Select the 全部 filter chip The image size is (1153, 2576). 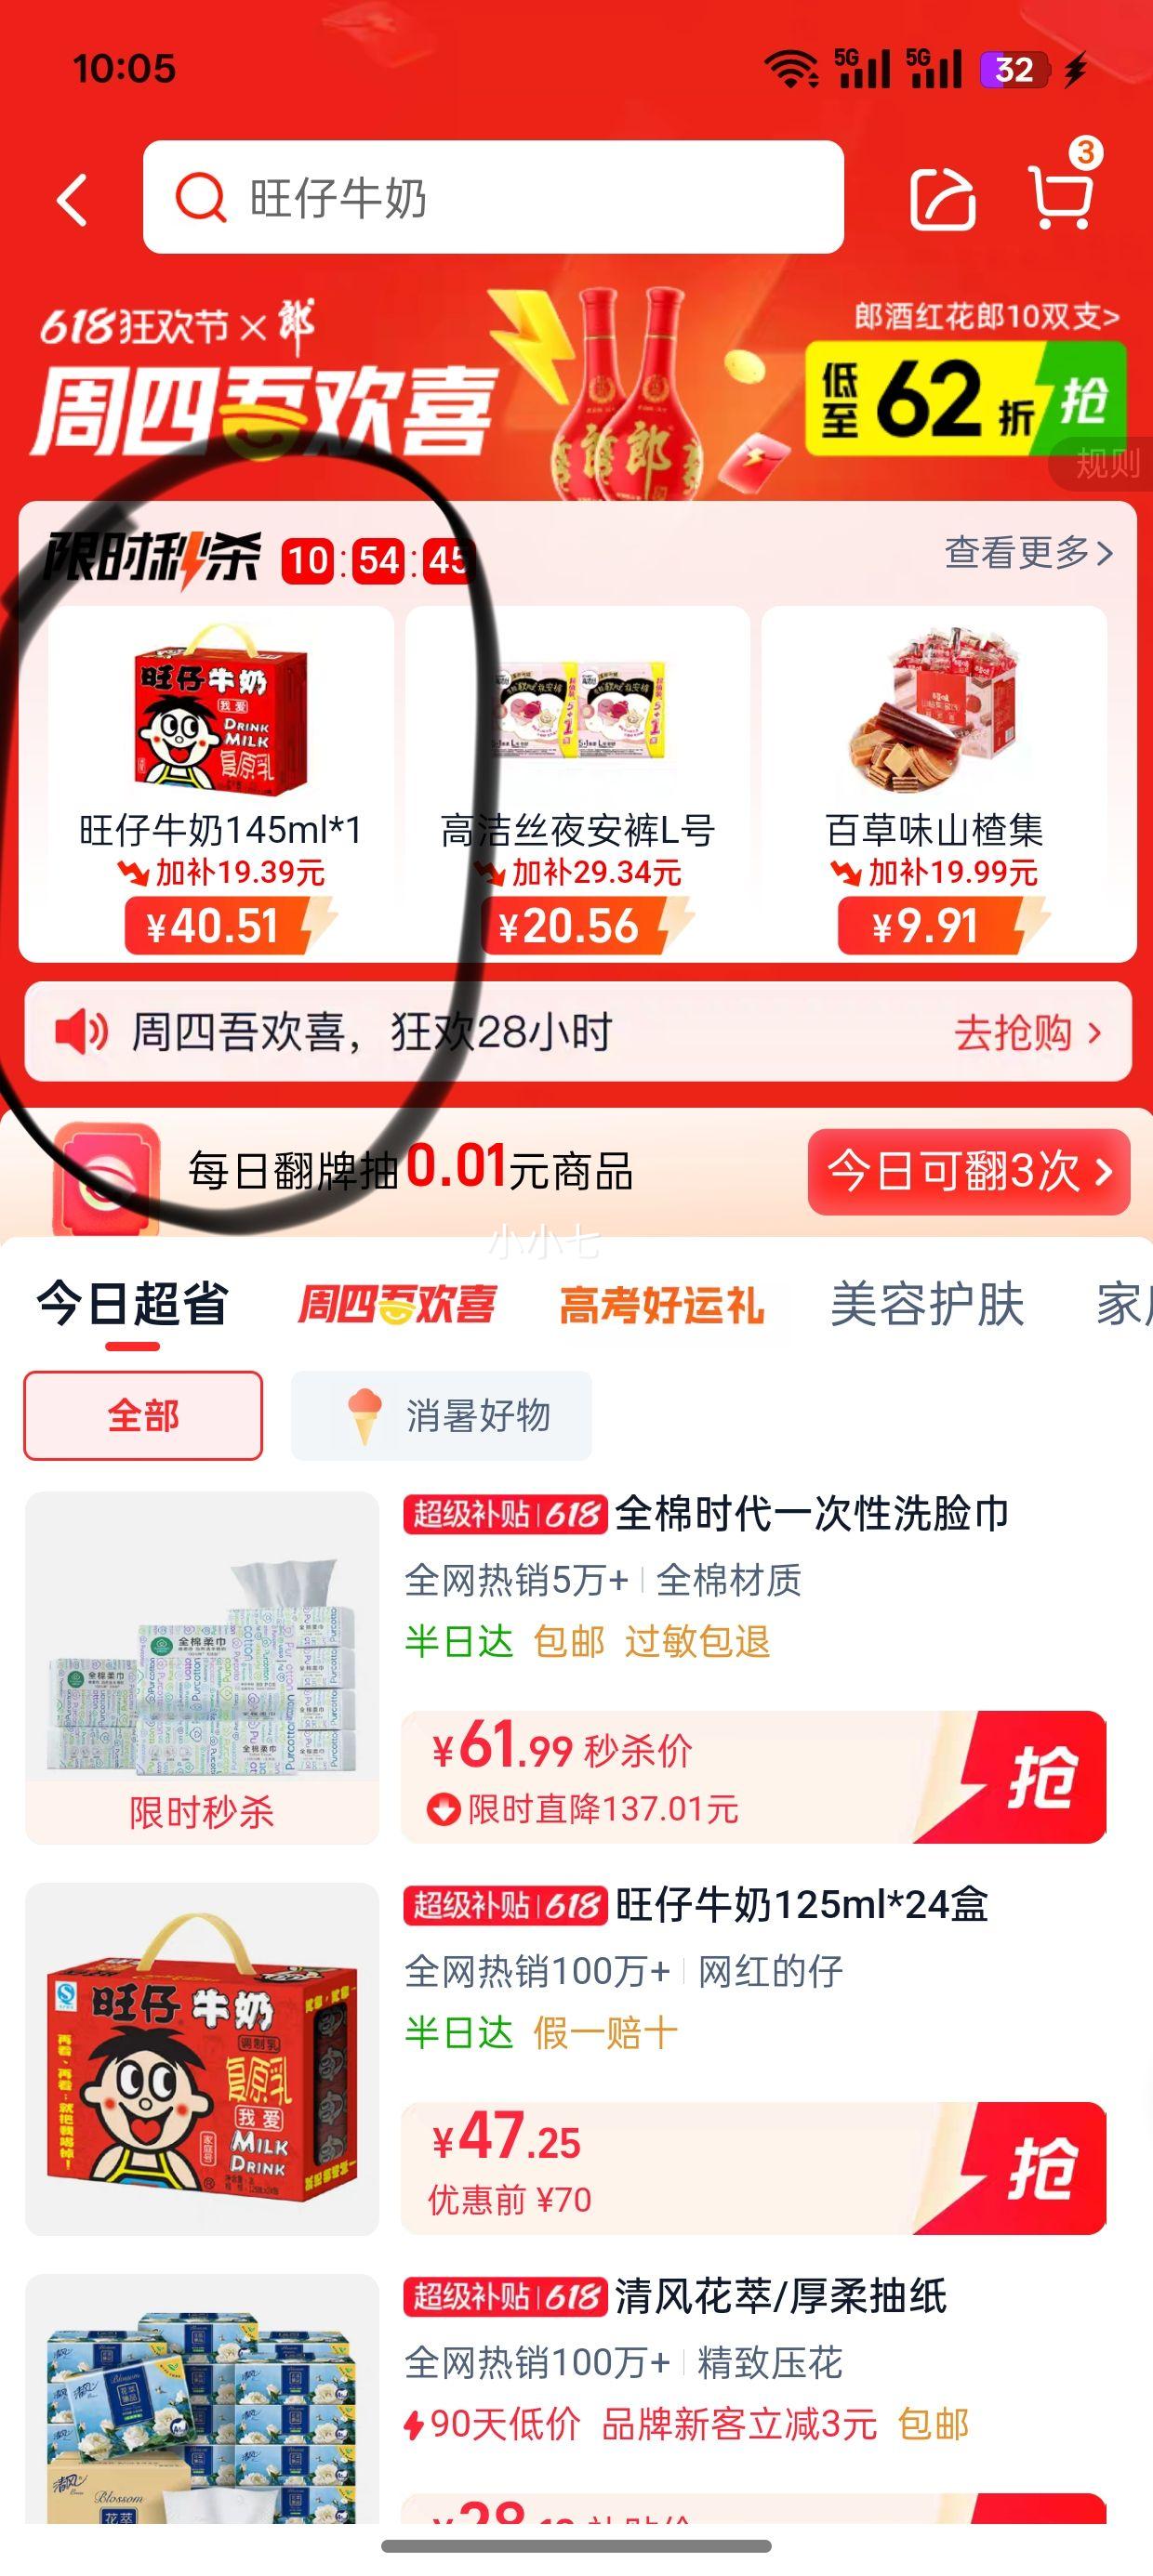click(143, 1415)
